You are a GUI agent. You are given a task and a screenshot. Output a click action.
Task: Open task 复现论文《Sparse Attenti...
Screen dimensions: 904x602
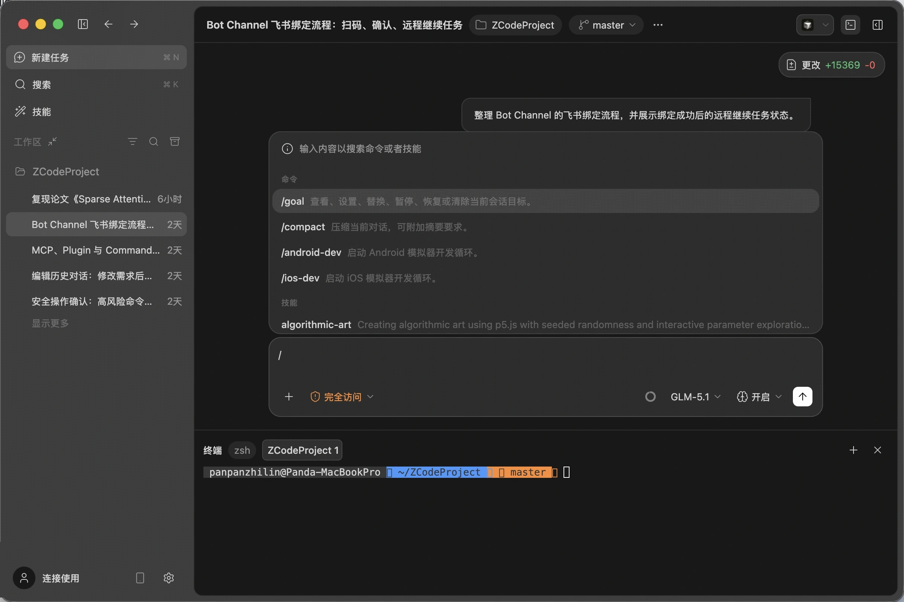96,199
